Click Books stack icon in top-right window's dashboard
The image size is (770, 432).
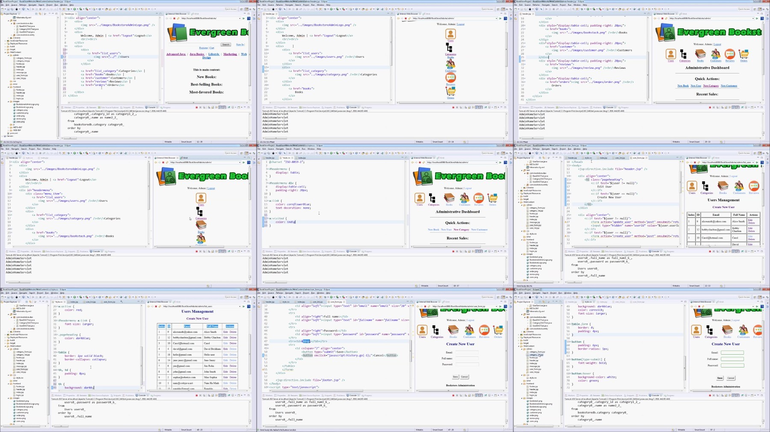click(x=700, y=54)
